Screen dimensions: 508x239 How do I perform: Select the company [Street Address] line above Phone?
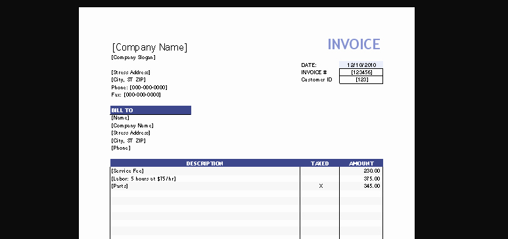tap(131, 72)
